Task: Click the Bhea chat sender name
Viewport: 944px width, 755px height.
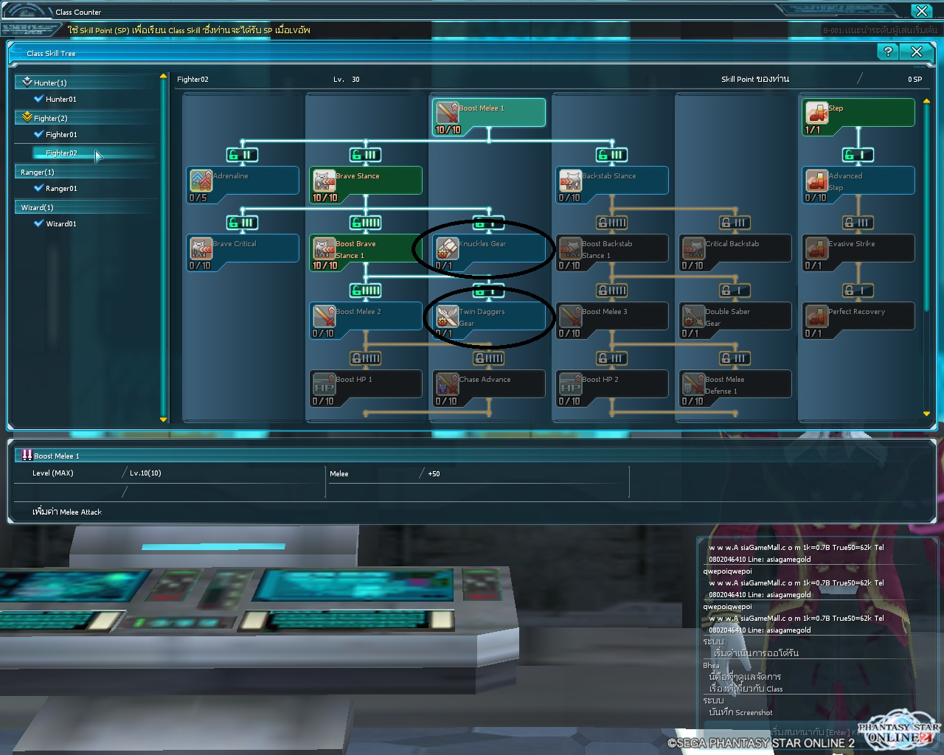Action: 711,666
